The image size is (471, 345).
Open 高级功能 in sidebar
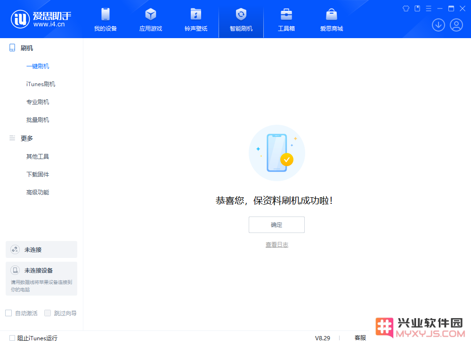pyautogui.click(x=38, y=193)
